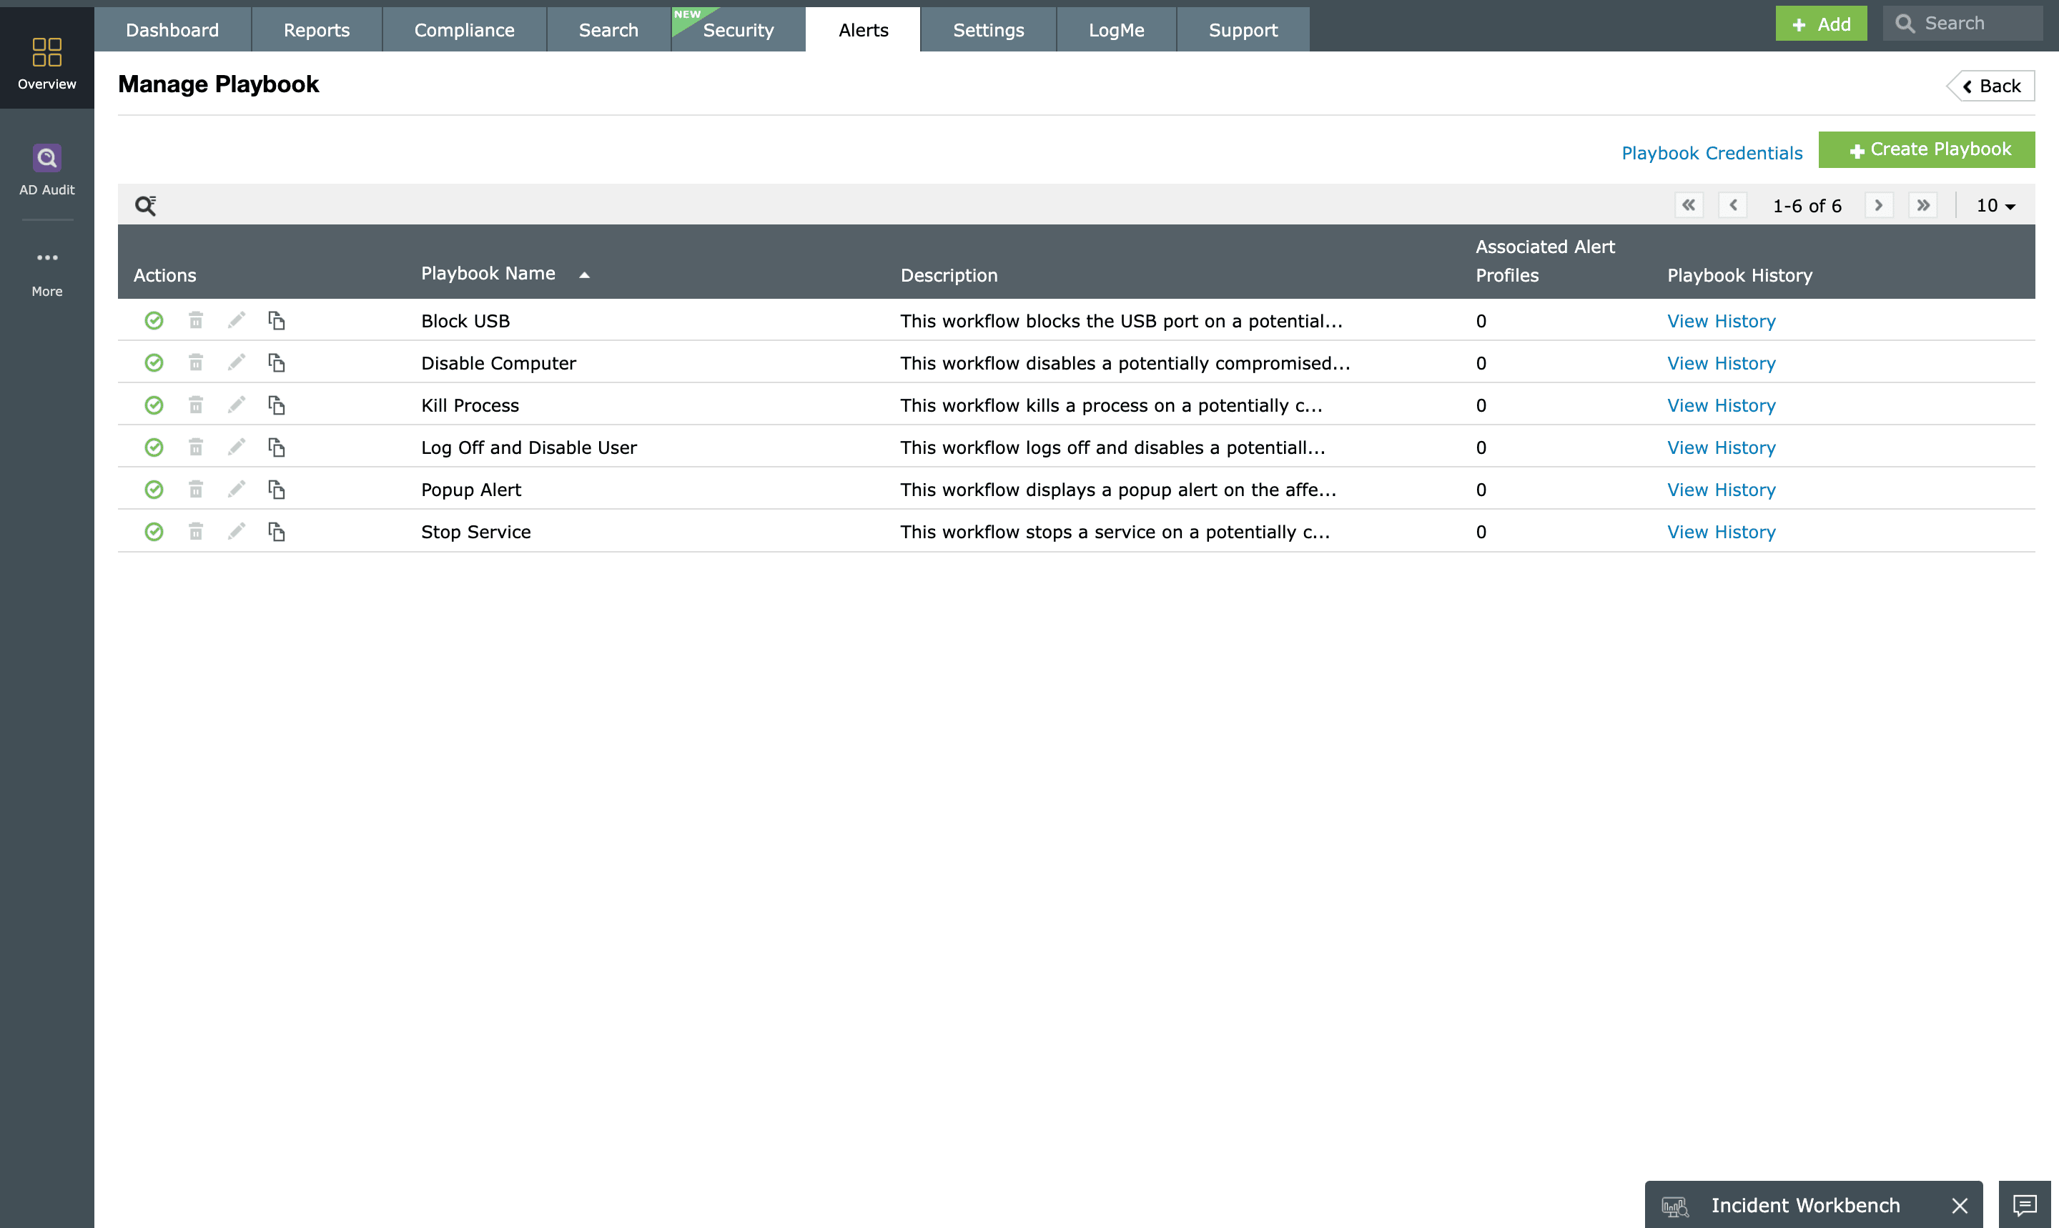Open the Overview sidebar icon

(x=47, y=62)
